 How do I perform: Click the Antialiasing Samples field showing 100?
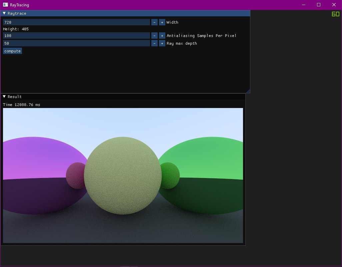(x=76, y=36)
